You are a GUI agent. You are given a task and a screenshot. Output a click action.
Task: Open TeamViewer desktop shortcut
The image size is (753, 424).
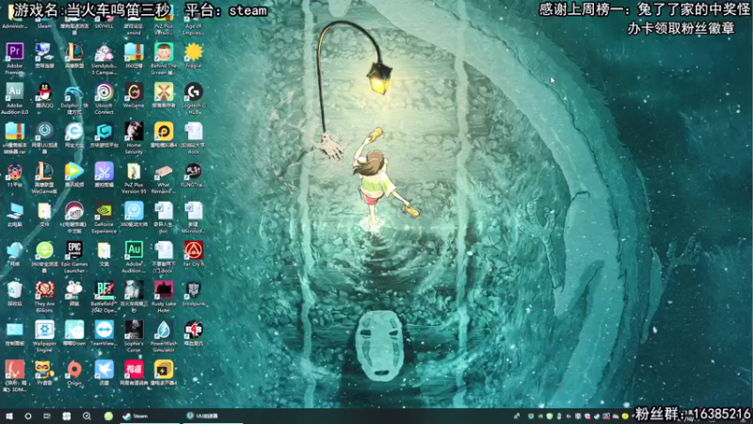pyautogui.click(x=104, y=330)
